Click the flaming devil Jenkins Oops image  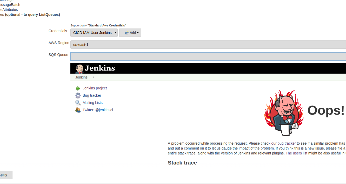[x=283, y=113]
